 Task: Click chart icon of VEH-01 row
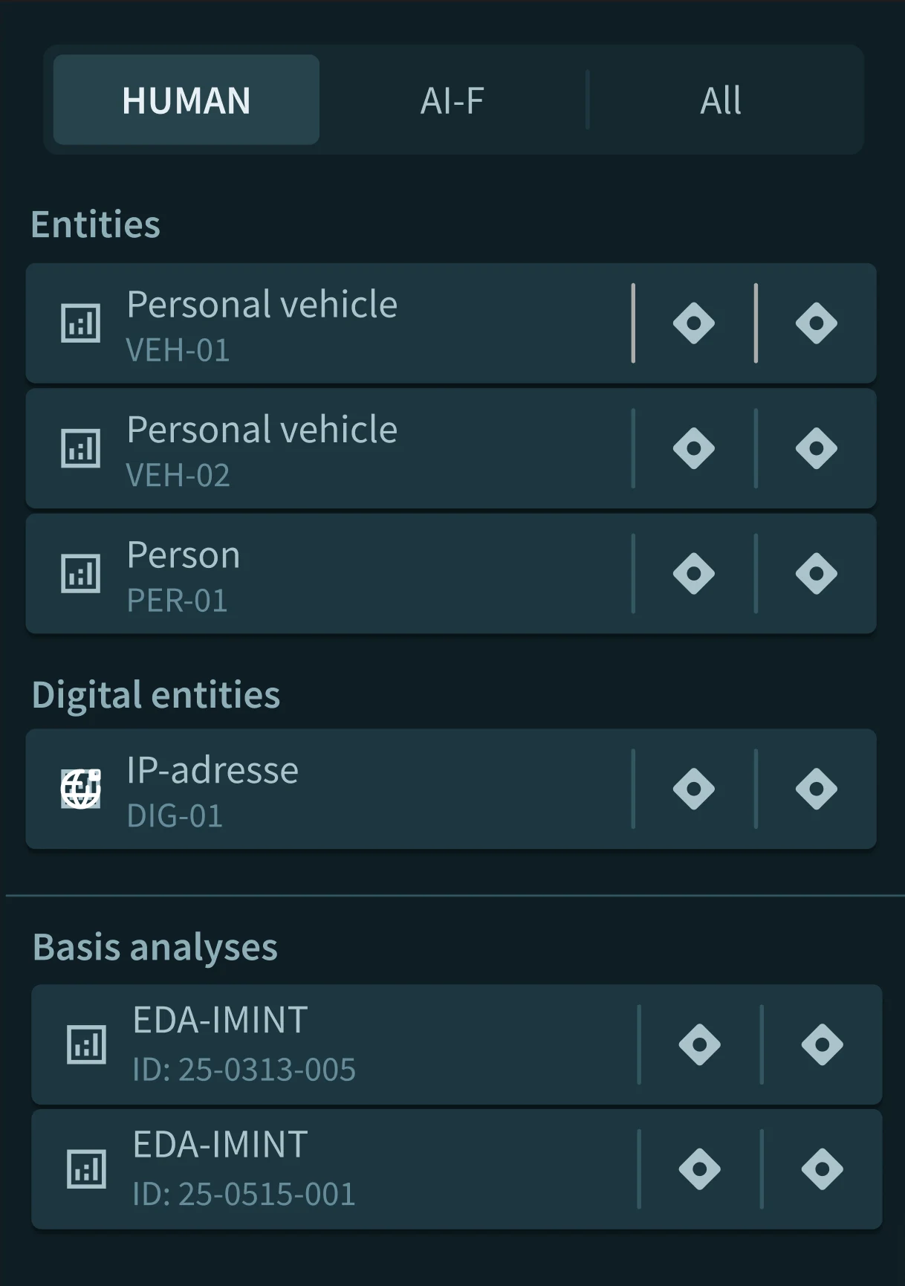tap(80, 323)
